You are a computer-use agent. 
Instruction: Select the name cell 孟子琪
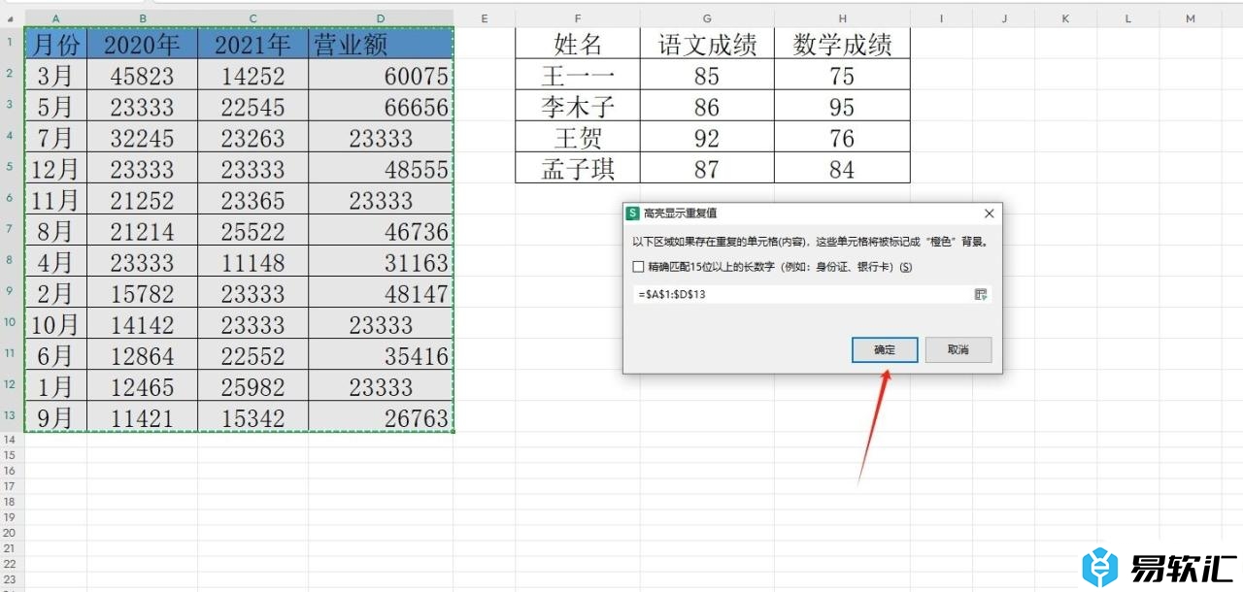[578, 168]
